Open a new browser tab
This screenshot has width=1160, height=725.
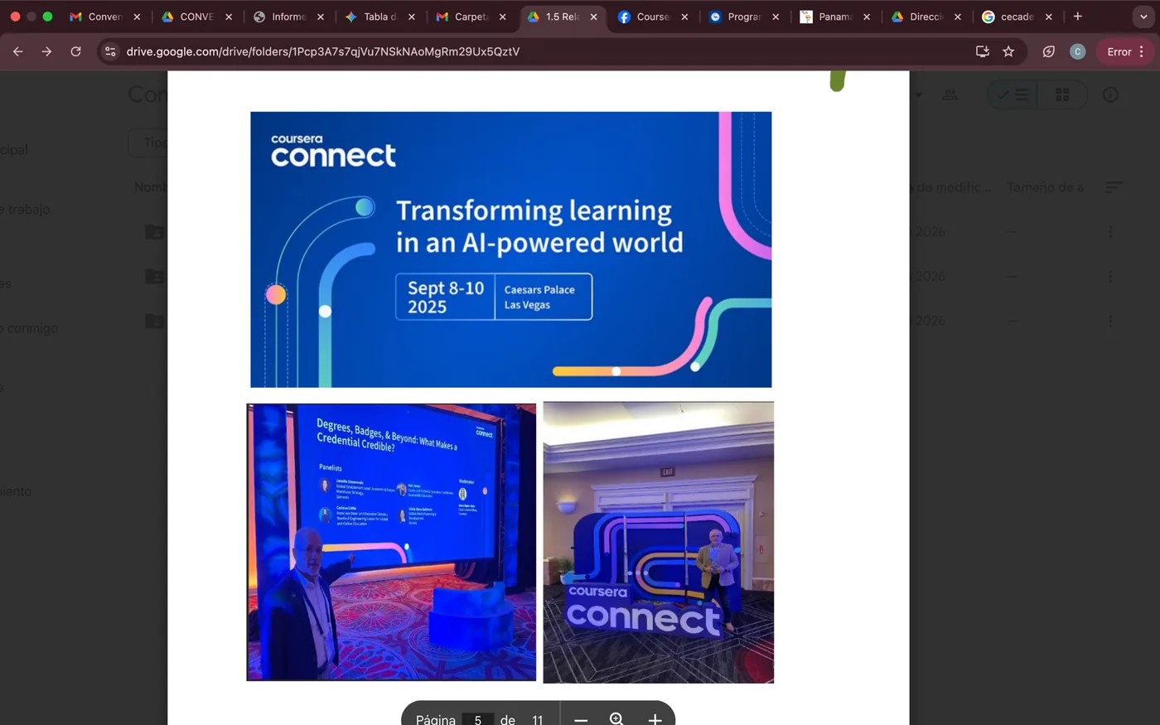coord(1077,17)
